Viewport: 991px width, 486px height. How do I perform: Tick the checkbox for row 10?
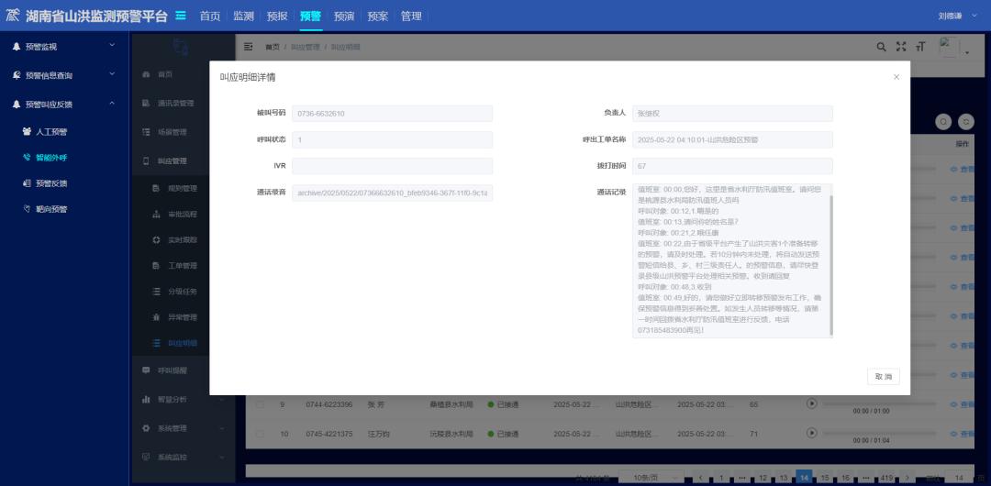[260, 433]
